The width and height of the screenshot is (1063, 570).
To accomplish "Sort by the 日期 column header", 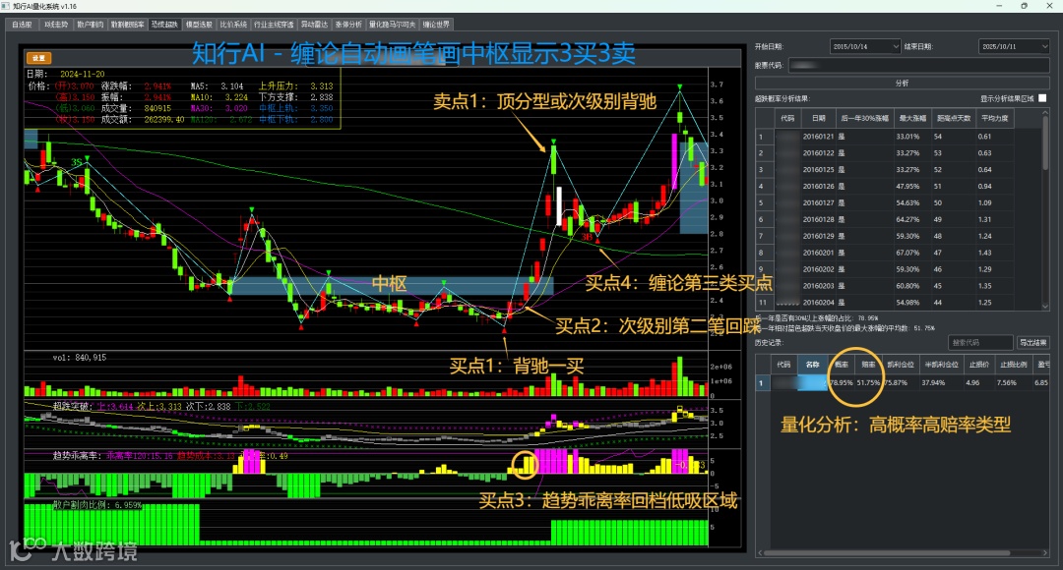I will point(818,118).
